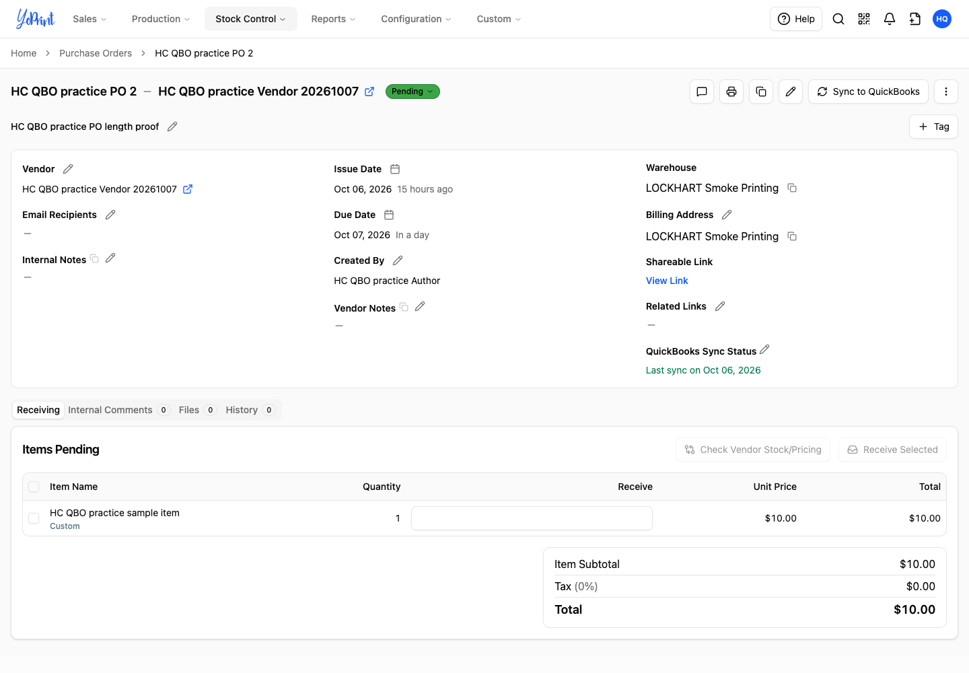Image resolution: width=969 pixels, height=673 pixels.
Task: Edit the purchase order with pencil icon
Action: click(x=791, y=92)
